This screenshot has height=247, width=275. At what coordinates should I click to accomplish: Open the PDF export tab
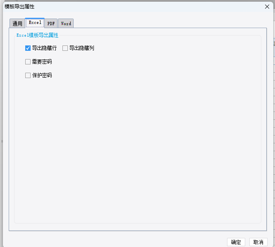[x=51, y=23]
